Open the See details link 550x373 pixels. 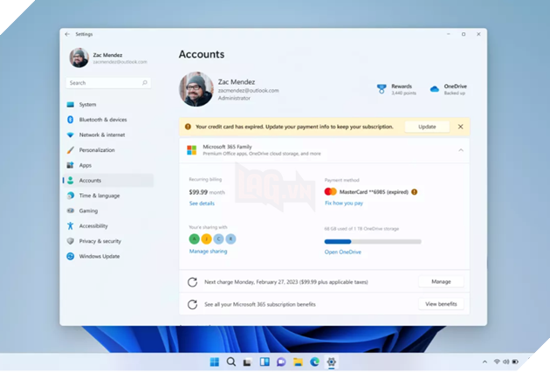coord(202,204)
